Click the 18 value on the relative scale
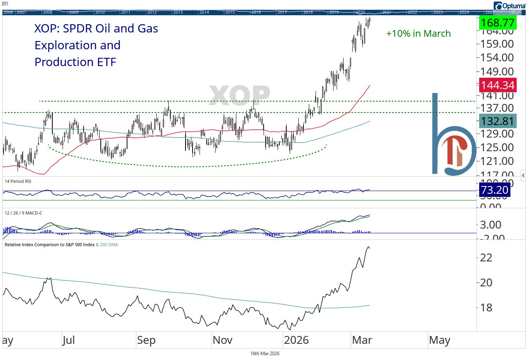 click(486, 307)
